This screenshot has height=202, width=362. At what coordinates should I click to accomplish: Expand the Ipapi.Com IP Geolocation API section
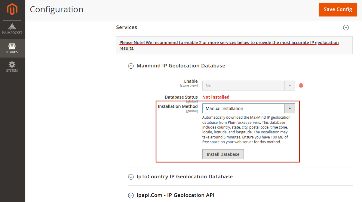pos(131,195)
